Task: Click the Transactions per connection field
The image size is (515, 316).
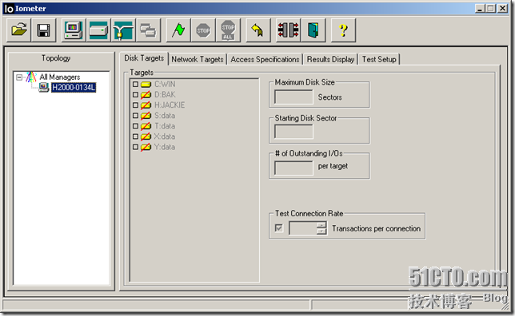Action: tap(303, 228)
